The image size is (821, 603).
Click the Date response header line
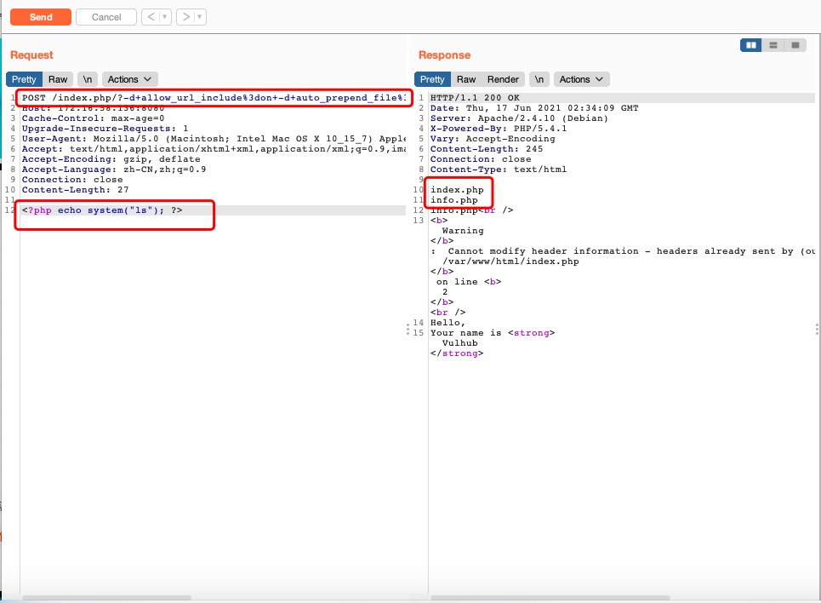click(x=534, y=108)
